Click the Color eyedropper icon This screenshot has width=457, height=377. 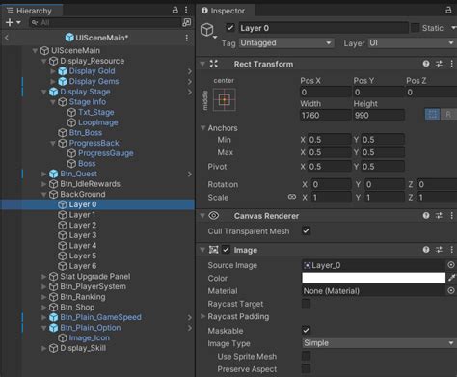452,278
